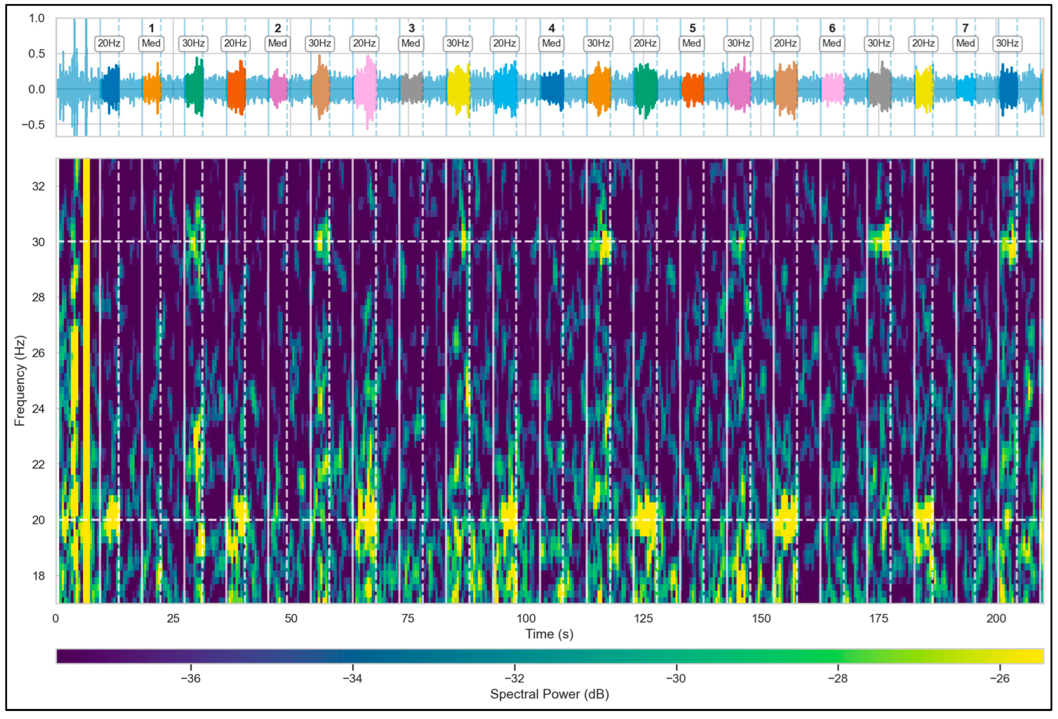Select the bold number 3 above the waveform
1058x719 pixels.
pos(411,28)
